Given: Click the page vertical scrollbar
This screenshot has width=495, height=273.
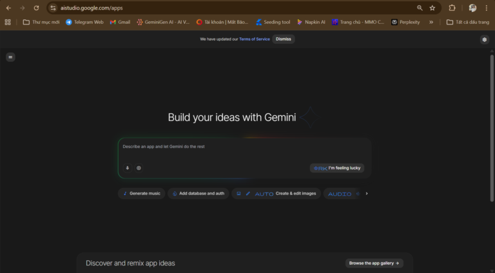Looking at the screenshot, I should (x=492, y=128).
